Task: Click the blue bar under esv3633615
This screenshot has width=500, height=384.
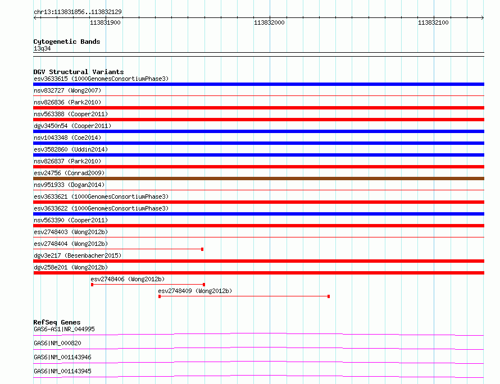Action: (258, 84)
